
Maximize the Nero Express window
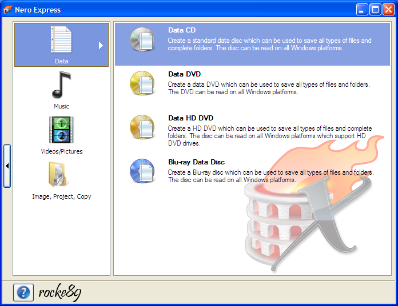(x=375, y=10)
